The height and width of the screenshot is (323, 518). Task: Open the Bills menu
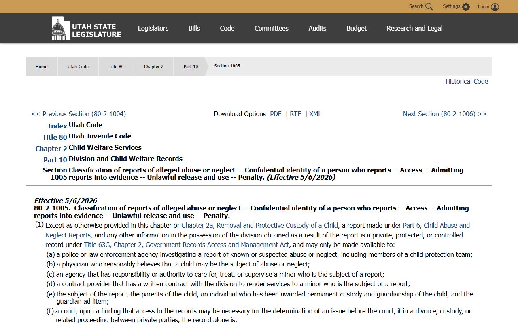click(x=194, y=28)
